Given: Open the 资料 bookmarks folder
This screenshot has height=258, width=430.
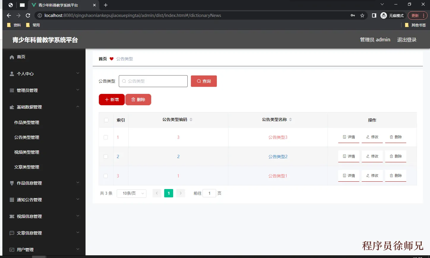Looking at the screenshot, I should pos(14,25).
